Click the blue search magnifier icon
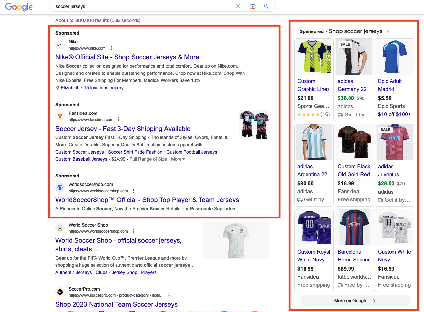 (x=266, y=6)
